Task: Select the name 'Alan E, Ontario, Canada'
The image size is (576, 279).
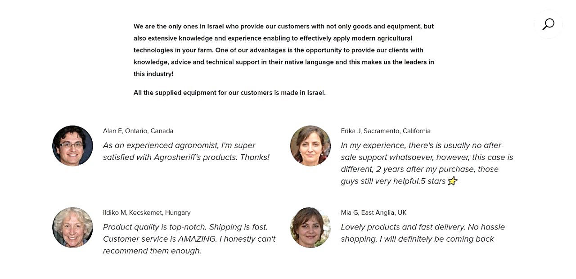Action: click(x=138, y=131)
